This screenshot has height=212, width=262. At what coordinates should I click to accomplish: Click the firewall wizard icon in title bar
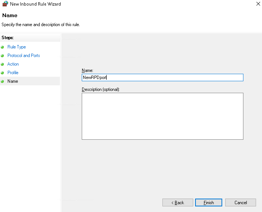[5, 4]
